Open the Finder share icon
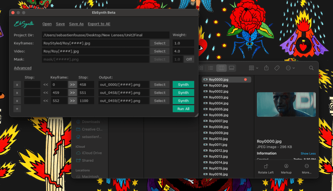The height and width of the screenshot is (191, 333). [266, 68]
